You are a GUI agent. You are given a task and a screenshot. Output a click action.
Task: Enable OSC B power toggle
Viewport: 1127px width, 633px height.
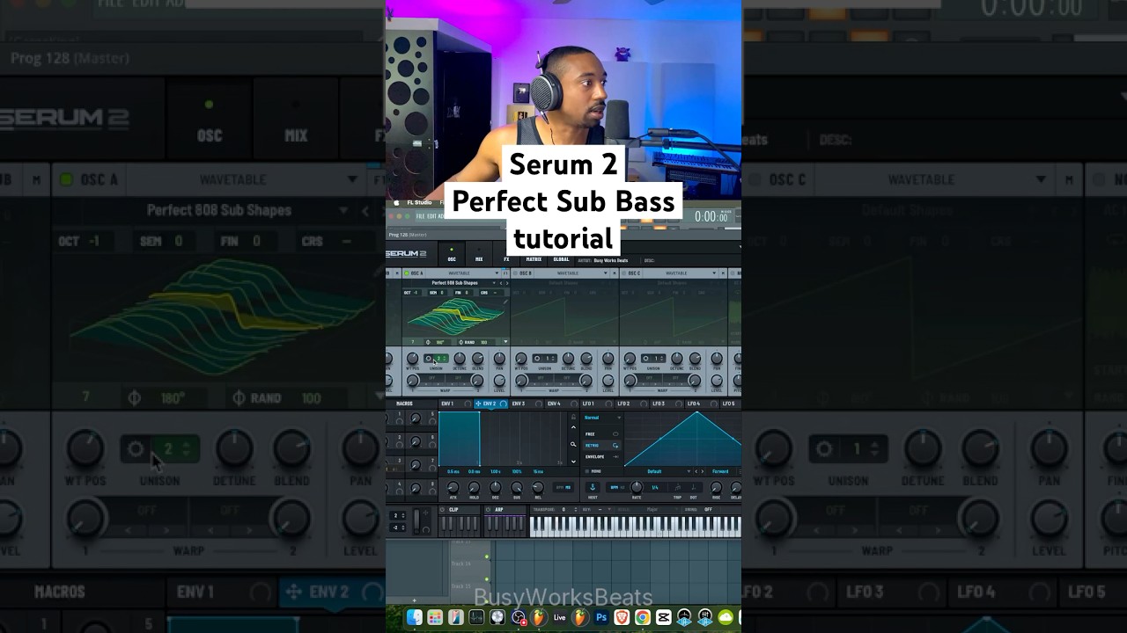click(515, 273)
